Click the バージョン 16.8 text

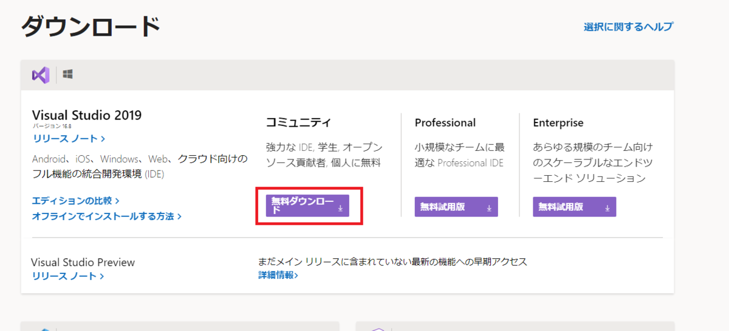point(52,126)
